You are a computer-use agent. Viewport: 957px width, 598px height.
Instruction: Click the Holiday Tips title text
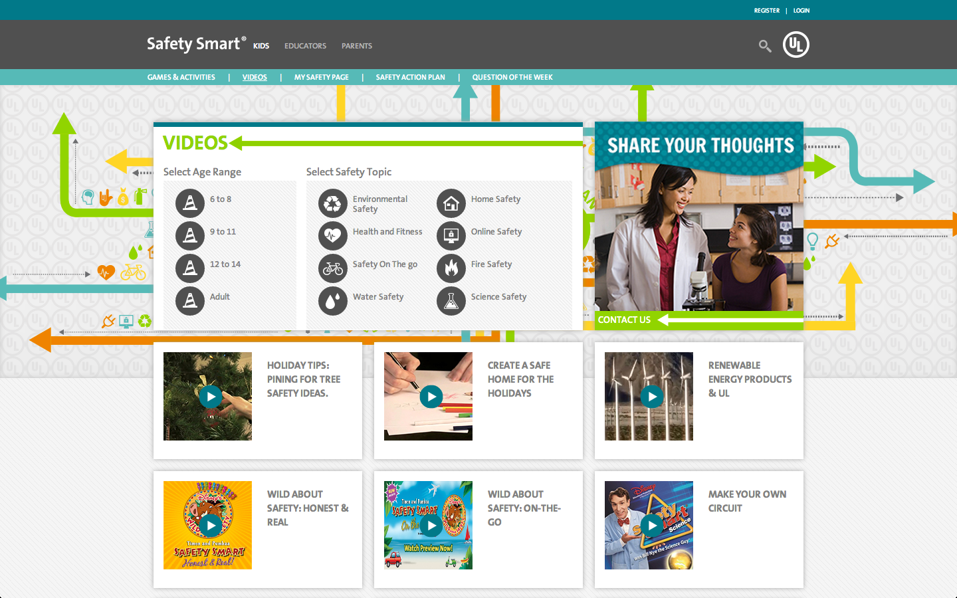pos(304,379)
